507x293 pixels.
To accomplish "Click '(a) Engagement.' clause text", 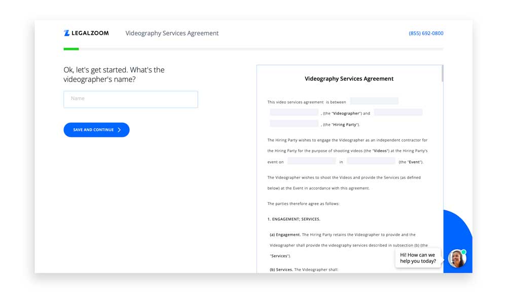I will point(285,235).
